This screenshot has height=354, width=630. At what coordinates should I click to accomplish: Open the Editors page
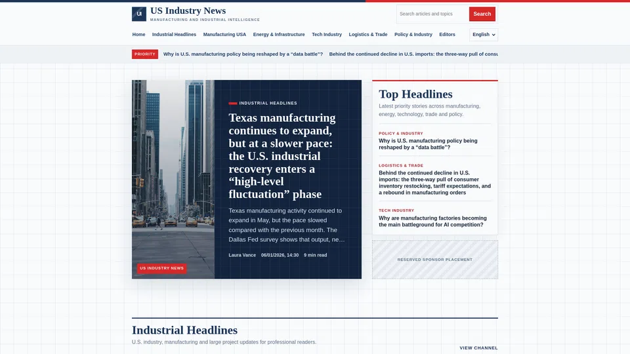pyautogui.click(x=447, y=35)
